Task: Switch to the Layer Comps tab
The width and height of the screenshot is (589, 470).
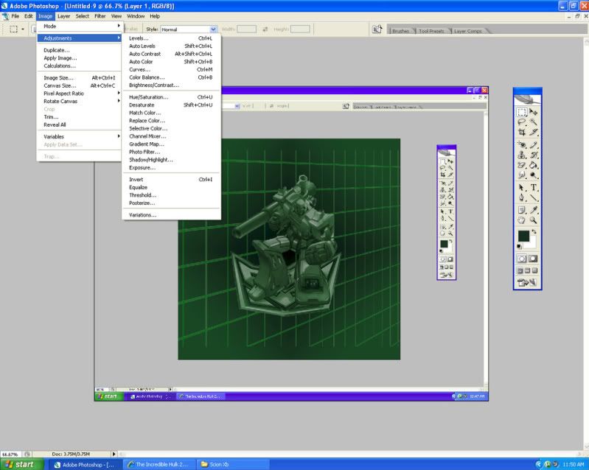Action: point(467,31)
